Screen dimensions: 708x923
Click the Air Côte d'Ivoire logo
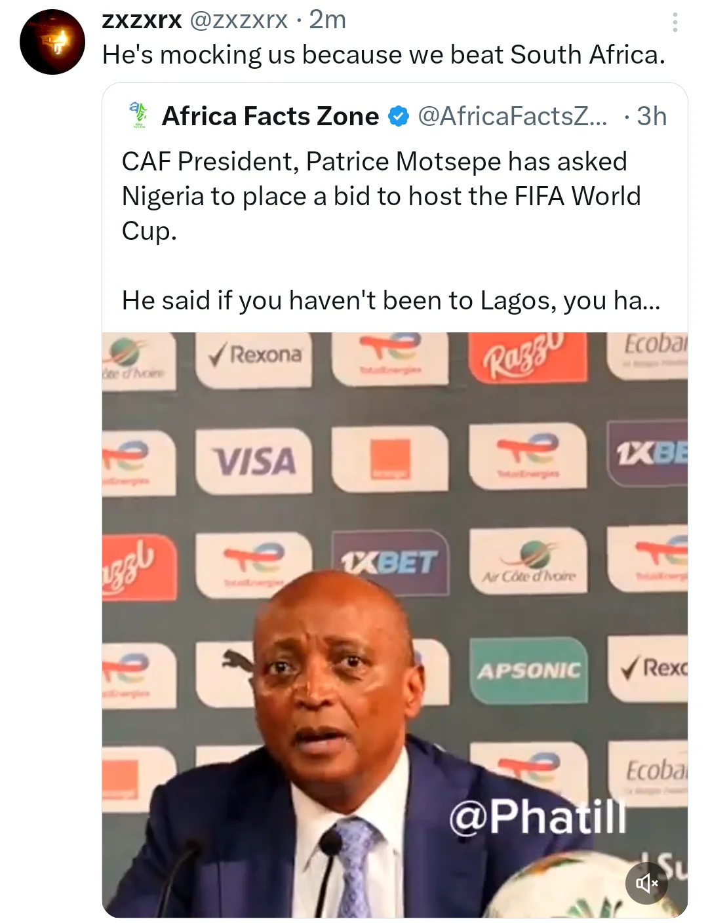(528, 562)
